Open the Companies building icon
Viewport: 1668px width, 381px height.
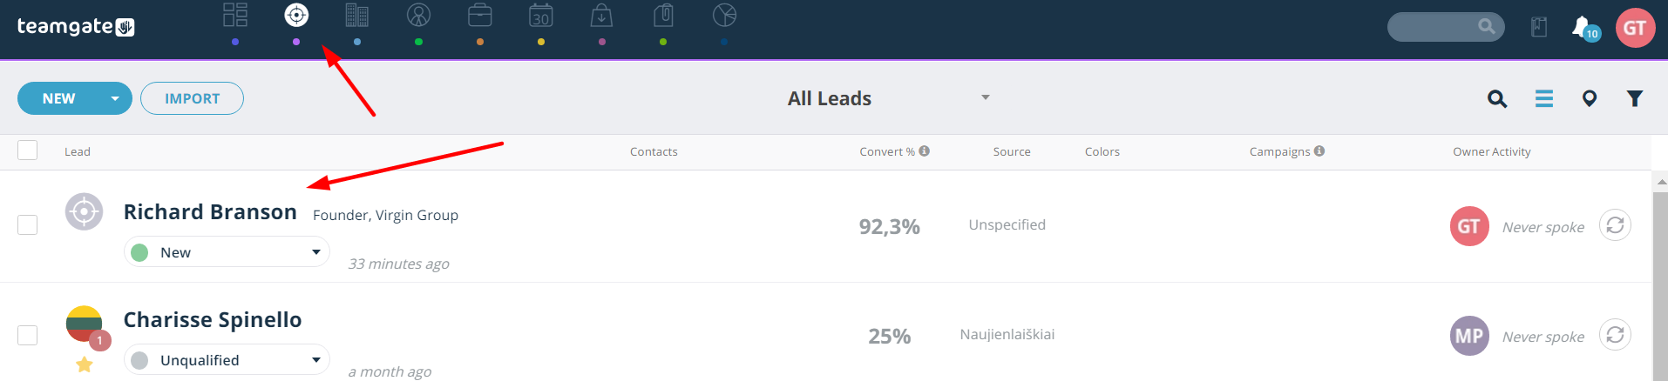pyautogui.click(x=357, y=16)
